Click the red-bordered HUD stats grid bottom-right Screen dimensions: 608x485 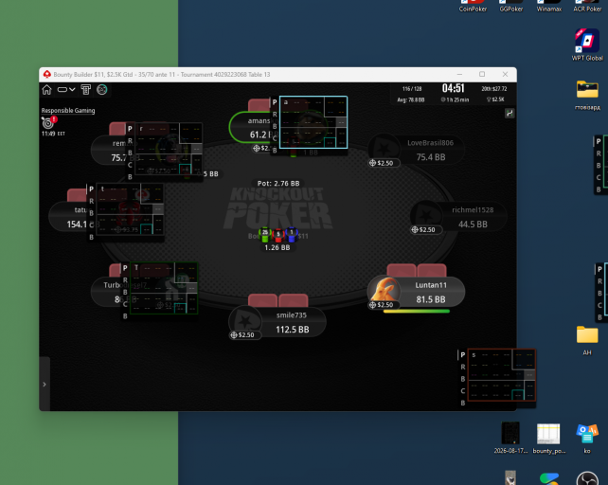[502, 375]
